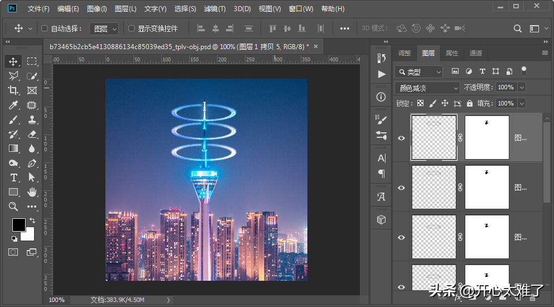Toggle lock transparent pixels
The height and width of the screenshot is (307, 554).
pyautogui.click(x=421, y=103)
